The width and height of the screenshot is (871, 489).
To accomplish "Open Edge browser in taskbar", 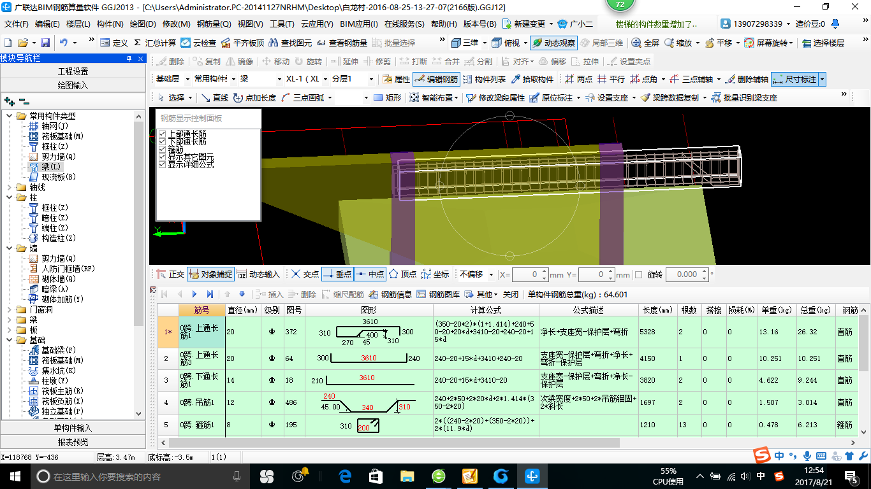I will tap(345, 476).
